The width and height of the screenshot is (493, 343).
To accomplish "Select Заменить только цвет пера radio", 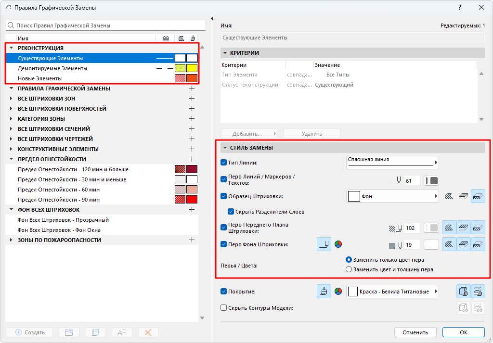I will pos(349,260).
